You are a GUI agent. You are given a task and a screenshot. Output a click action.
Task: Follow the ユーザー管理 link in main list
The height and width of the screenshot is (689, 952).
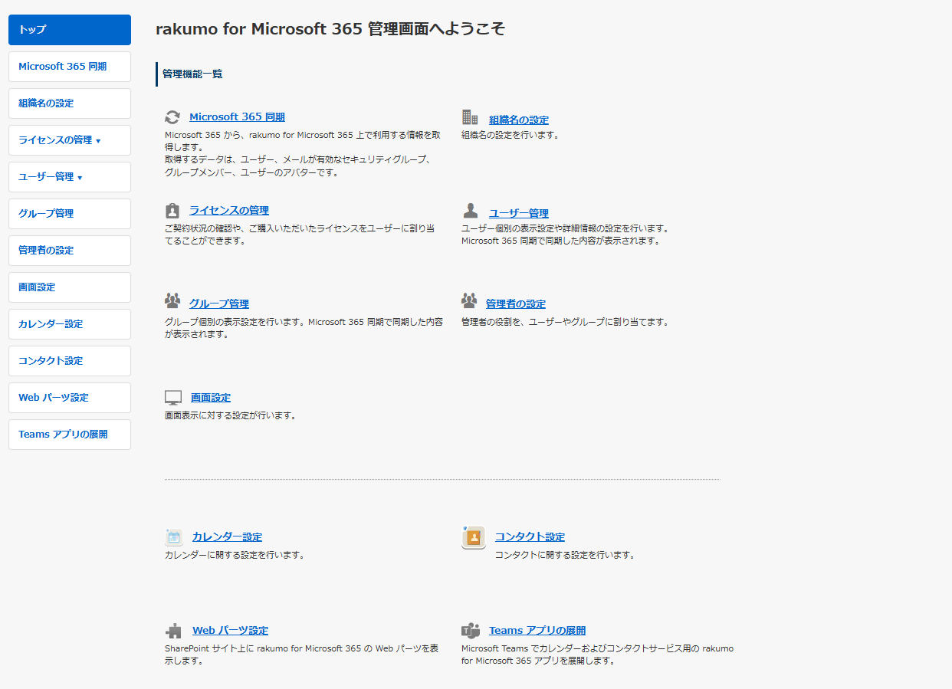pos(519,213)
